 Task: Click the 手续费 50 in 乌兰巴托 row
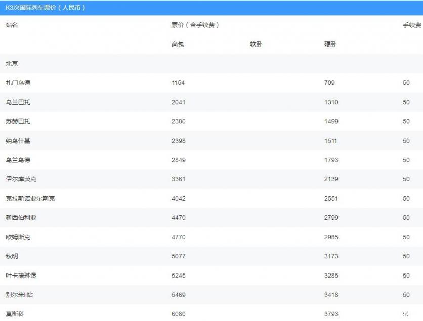(x=406, y=102)
